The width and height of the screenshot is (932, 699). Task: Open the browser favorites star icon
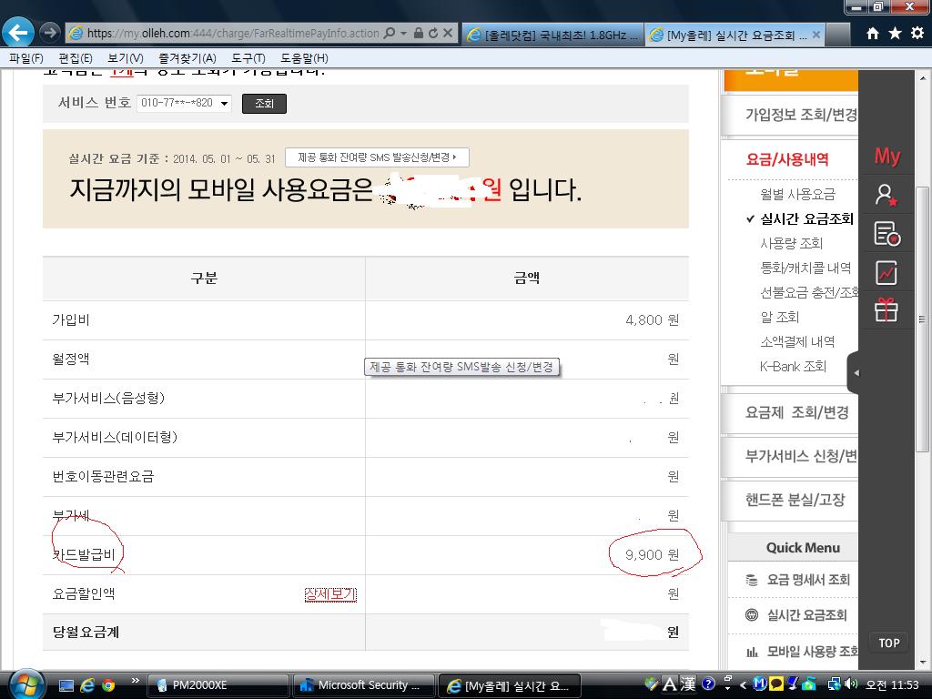(895, 34)
